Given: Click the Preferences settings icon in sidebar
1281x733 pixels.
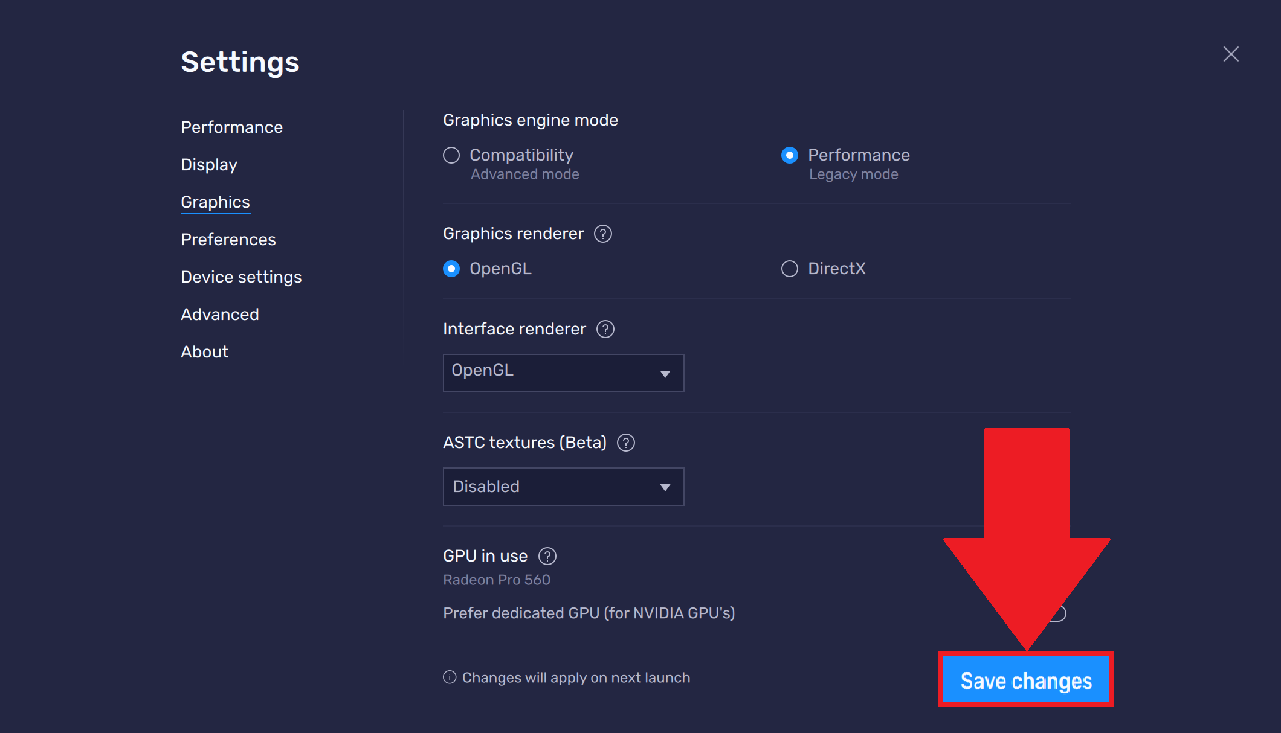Looking at the screenshot, I should pos(228,239).
